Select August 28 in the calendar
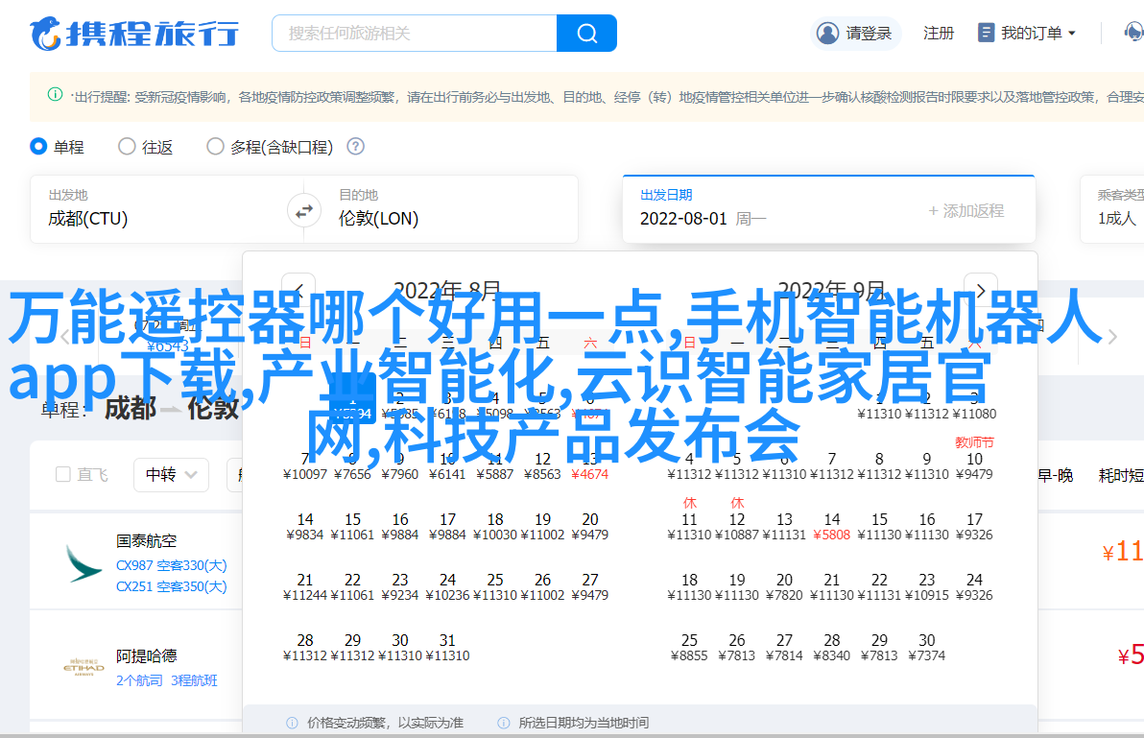The height and width of the screenshot is (738, 1144). [305, 648]
